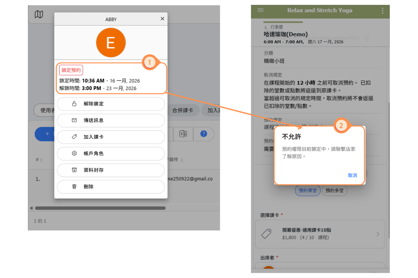418x278 pixels.
Task: Click the 合併課卡 button
Action: pos(183,111)
